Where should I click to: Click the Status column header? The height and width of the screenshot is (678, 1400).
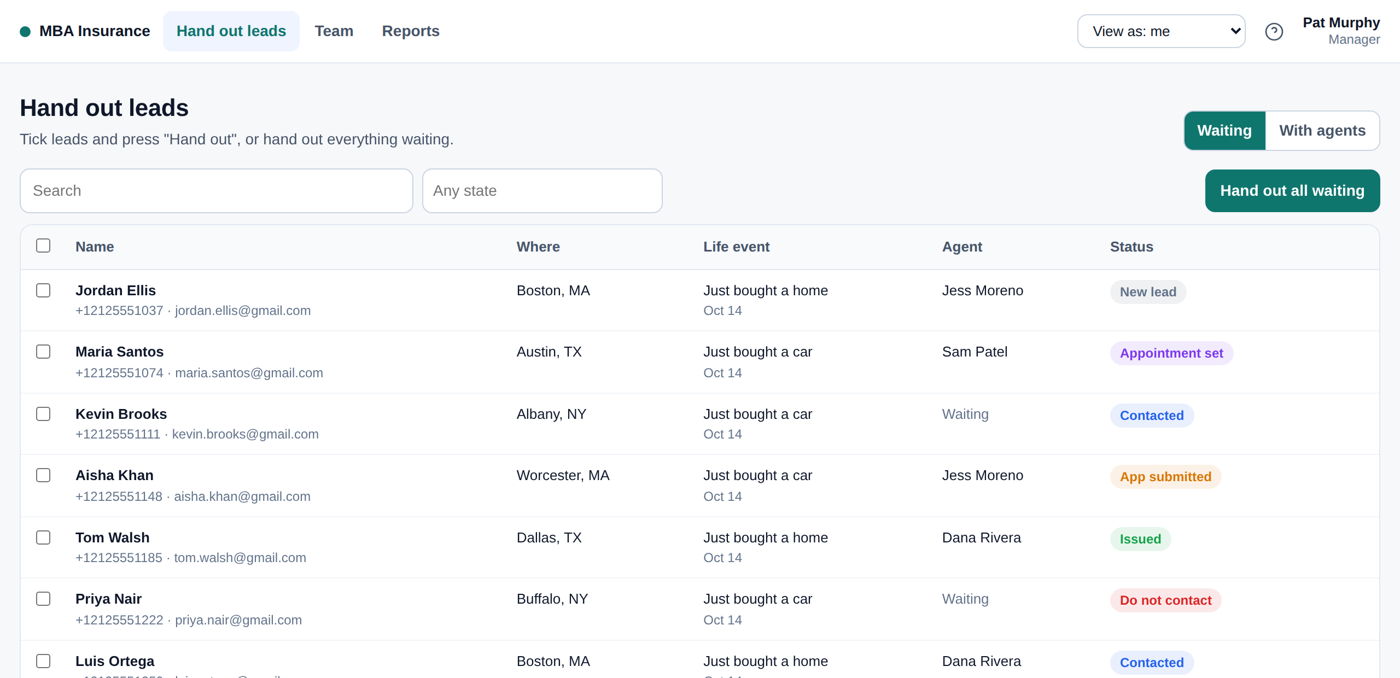tap(1131, 247)
